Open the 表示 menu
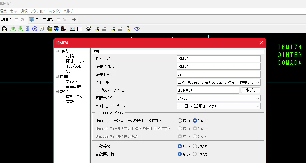Screen dimensions: 306x163 click(x=14, y=11)
